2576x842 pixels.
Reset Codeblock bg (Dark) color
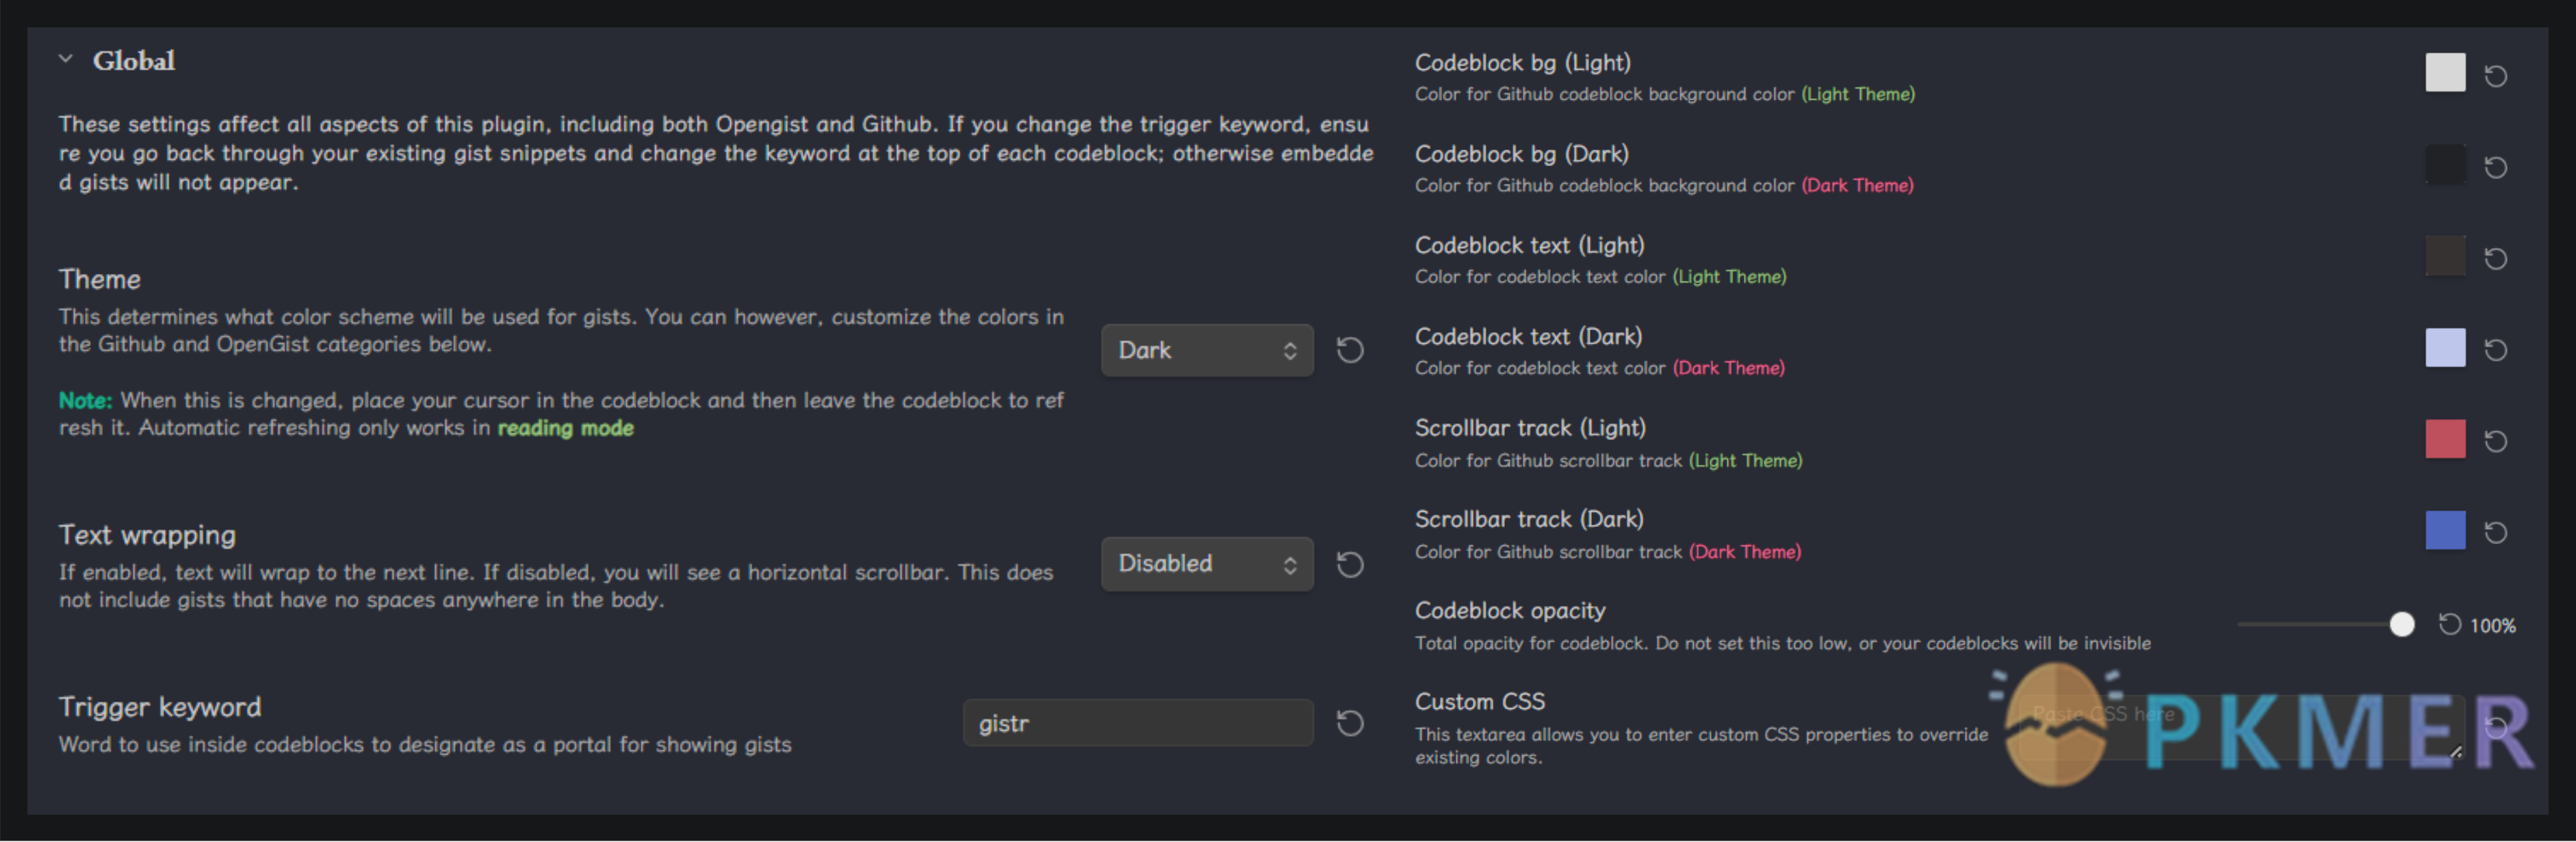pyautogui.click(x=2495, y=167)
